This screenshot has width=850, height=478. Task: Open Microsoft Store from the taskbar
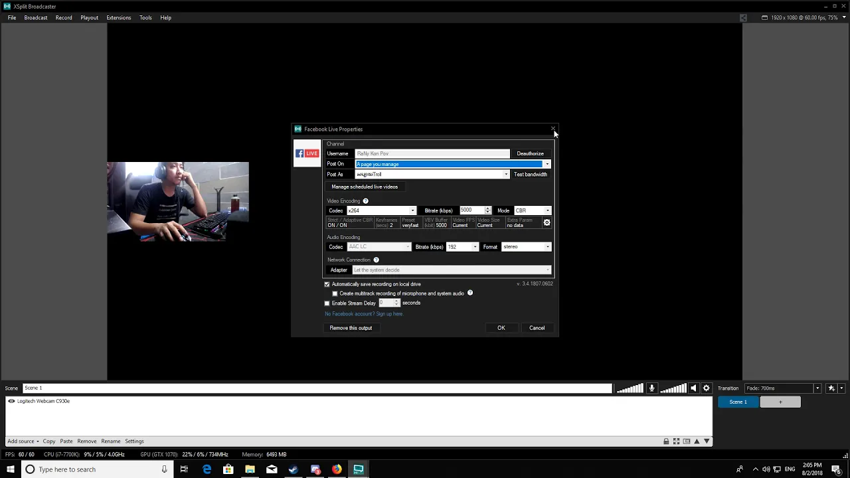228,469
